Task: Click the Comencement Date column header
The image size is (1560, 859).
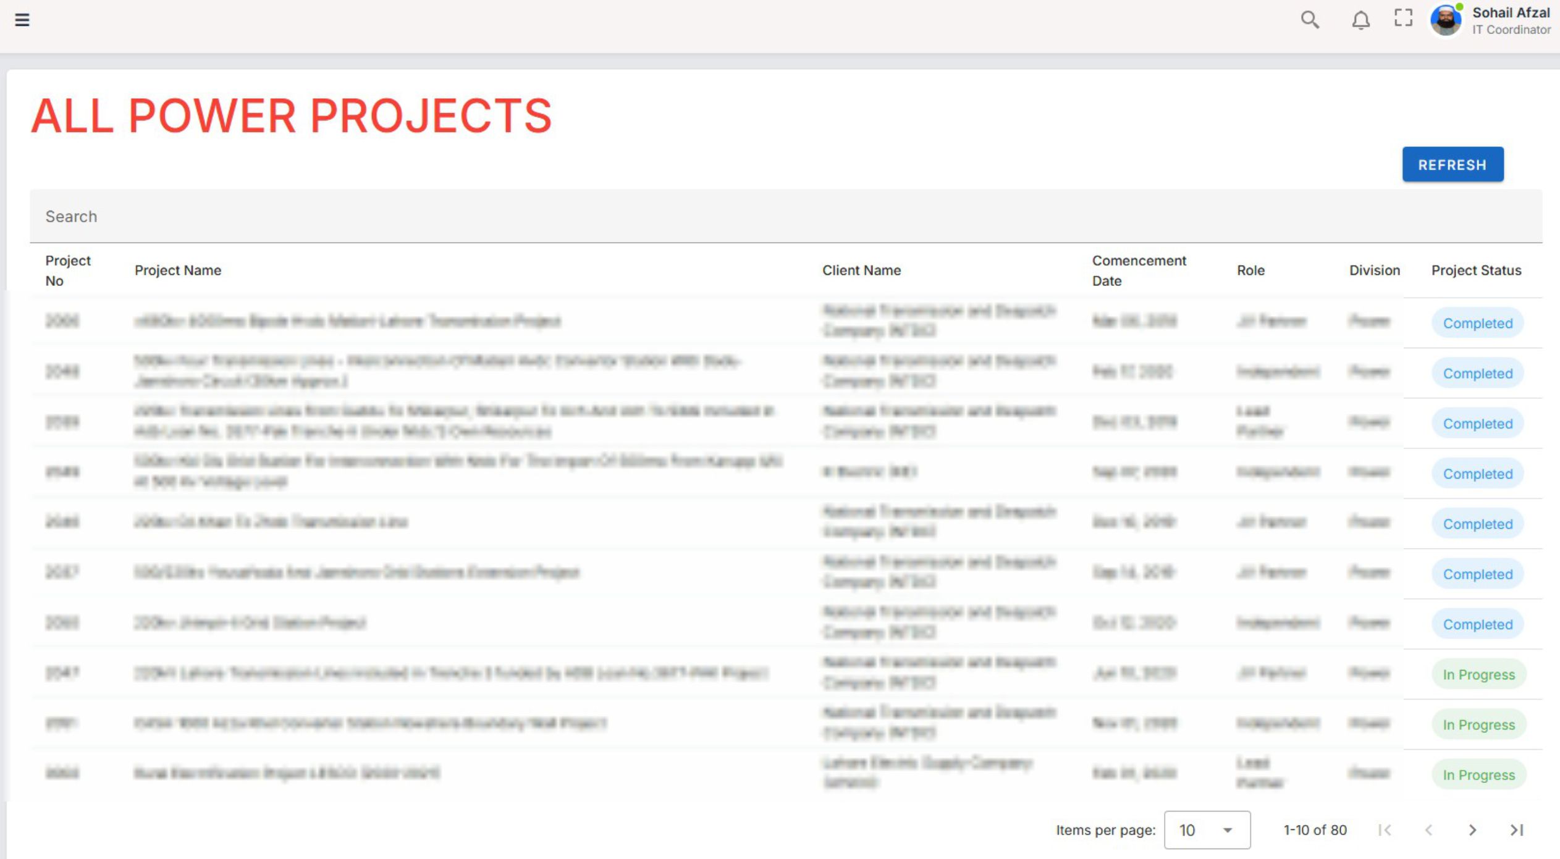Action: coord(1139,270)
